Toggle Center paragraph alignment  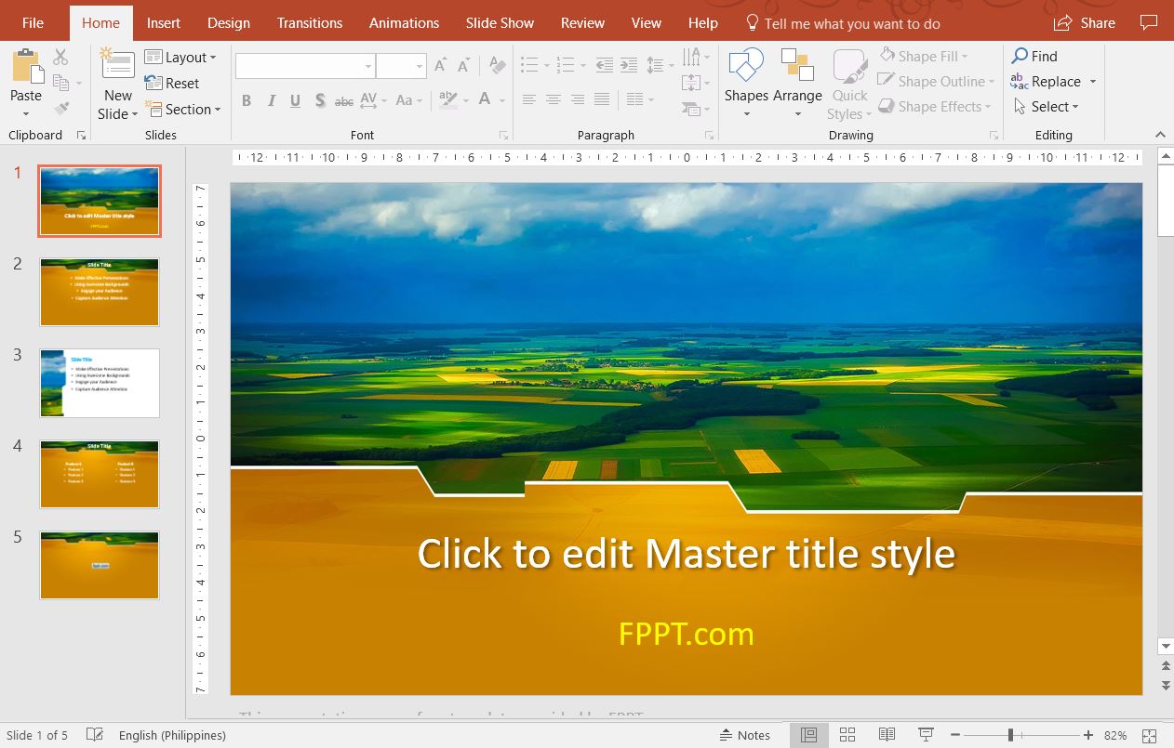[554, 99]
